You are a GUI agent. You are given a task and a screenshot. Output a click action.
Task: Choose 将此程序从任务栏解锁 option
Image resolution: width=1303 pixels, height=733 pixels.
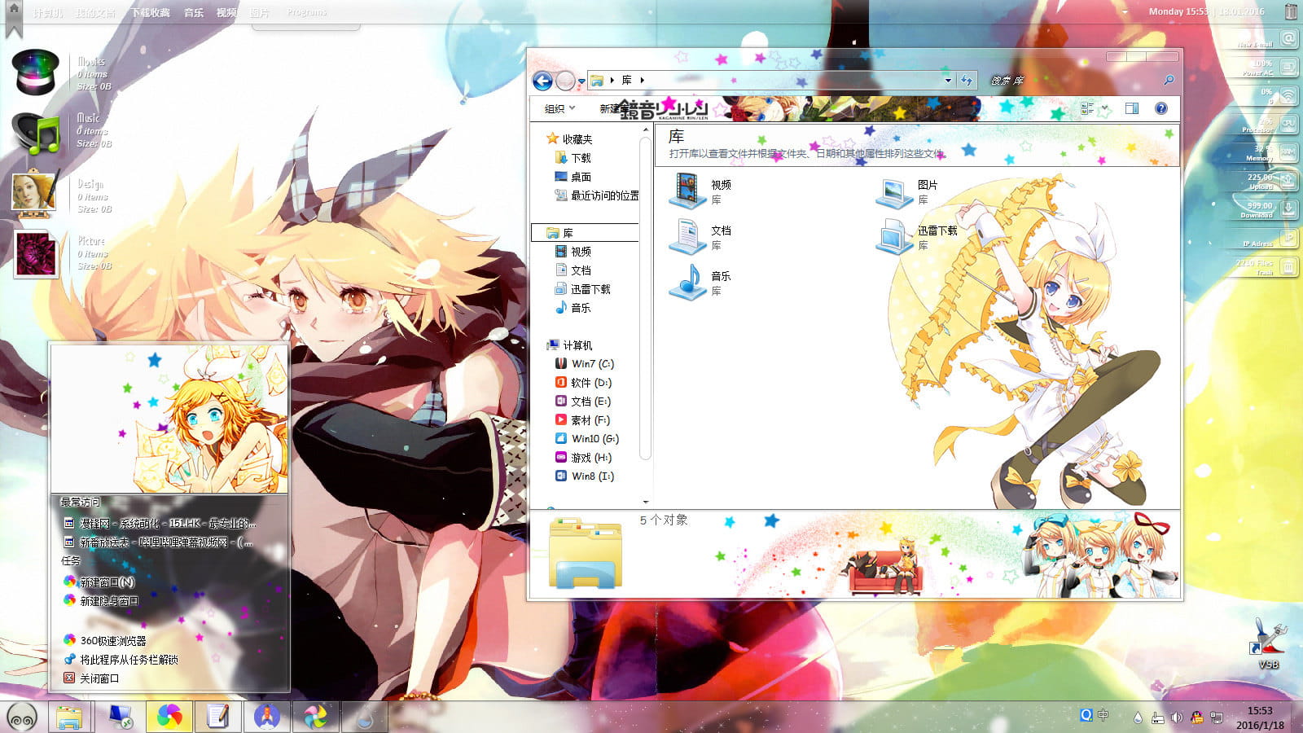[121, 660]
